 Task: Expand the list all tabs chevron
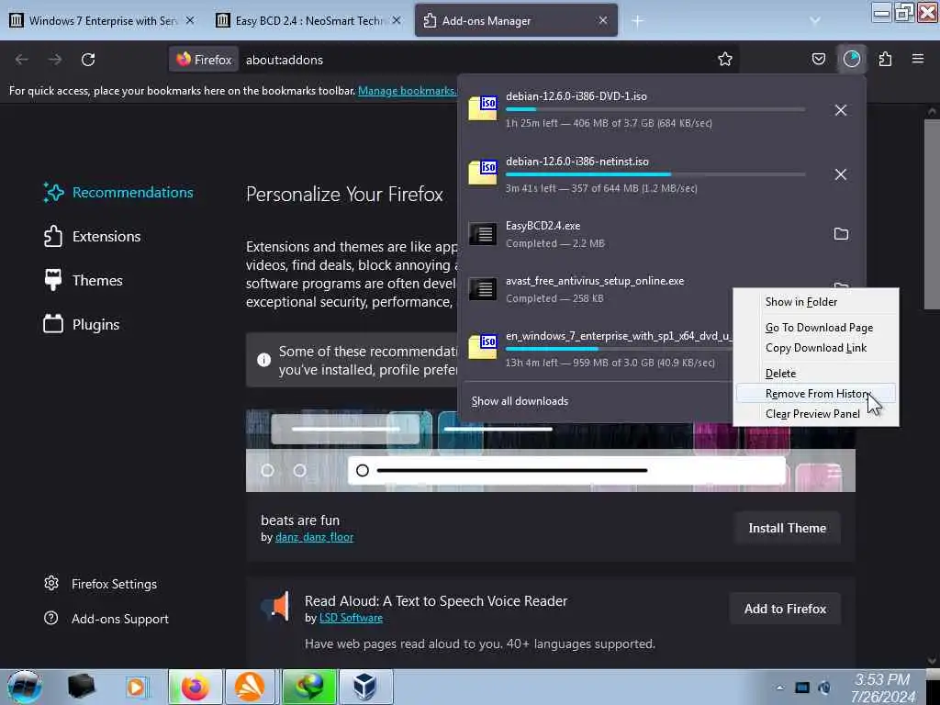click(814, 21)
